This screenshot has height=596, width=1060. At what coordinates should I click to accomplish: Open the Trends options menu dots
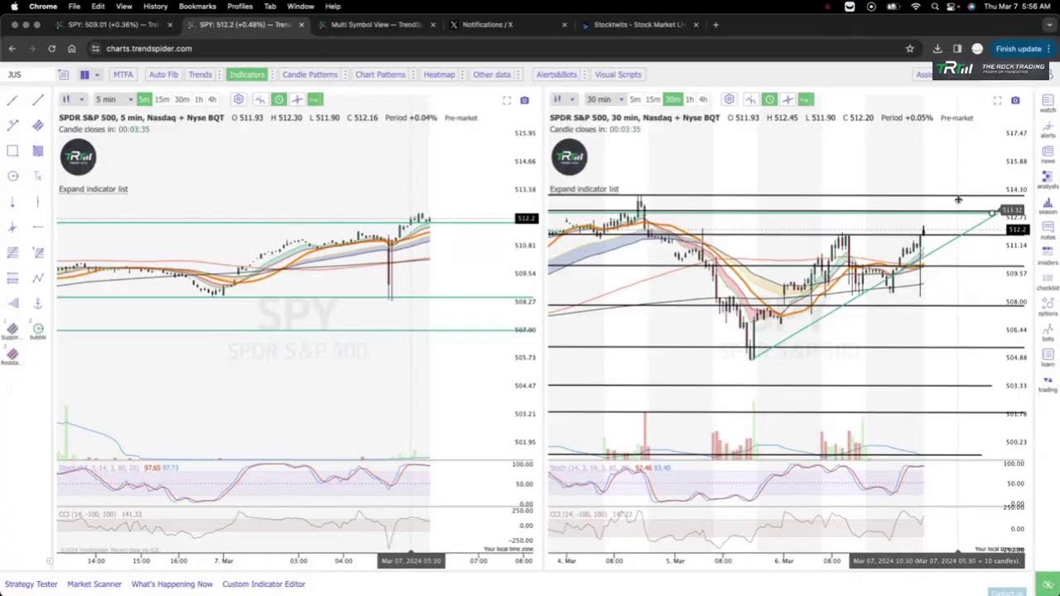[219, 74]
